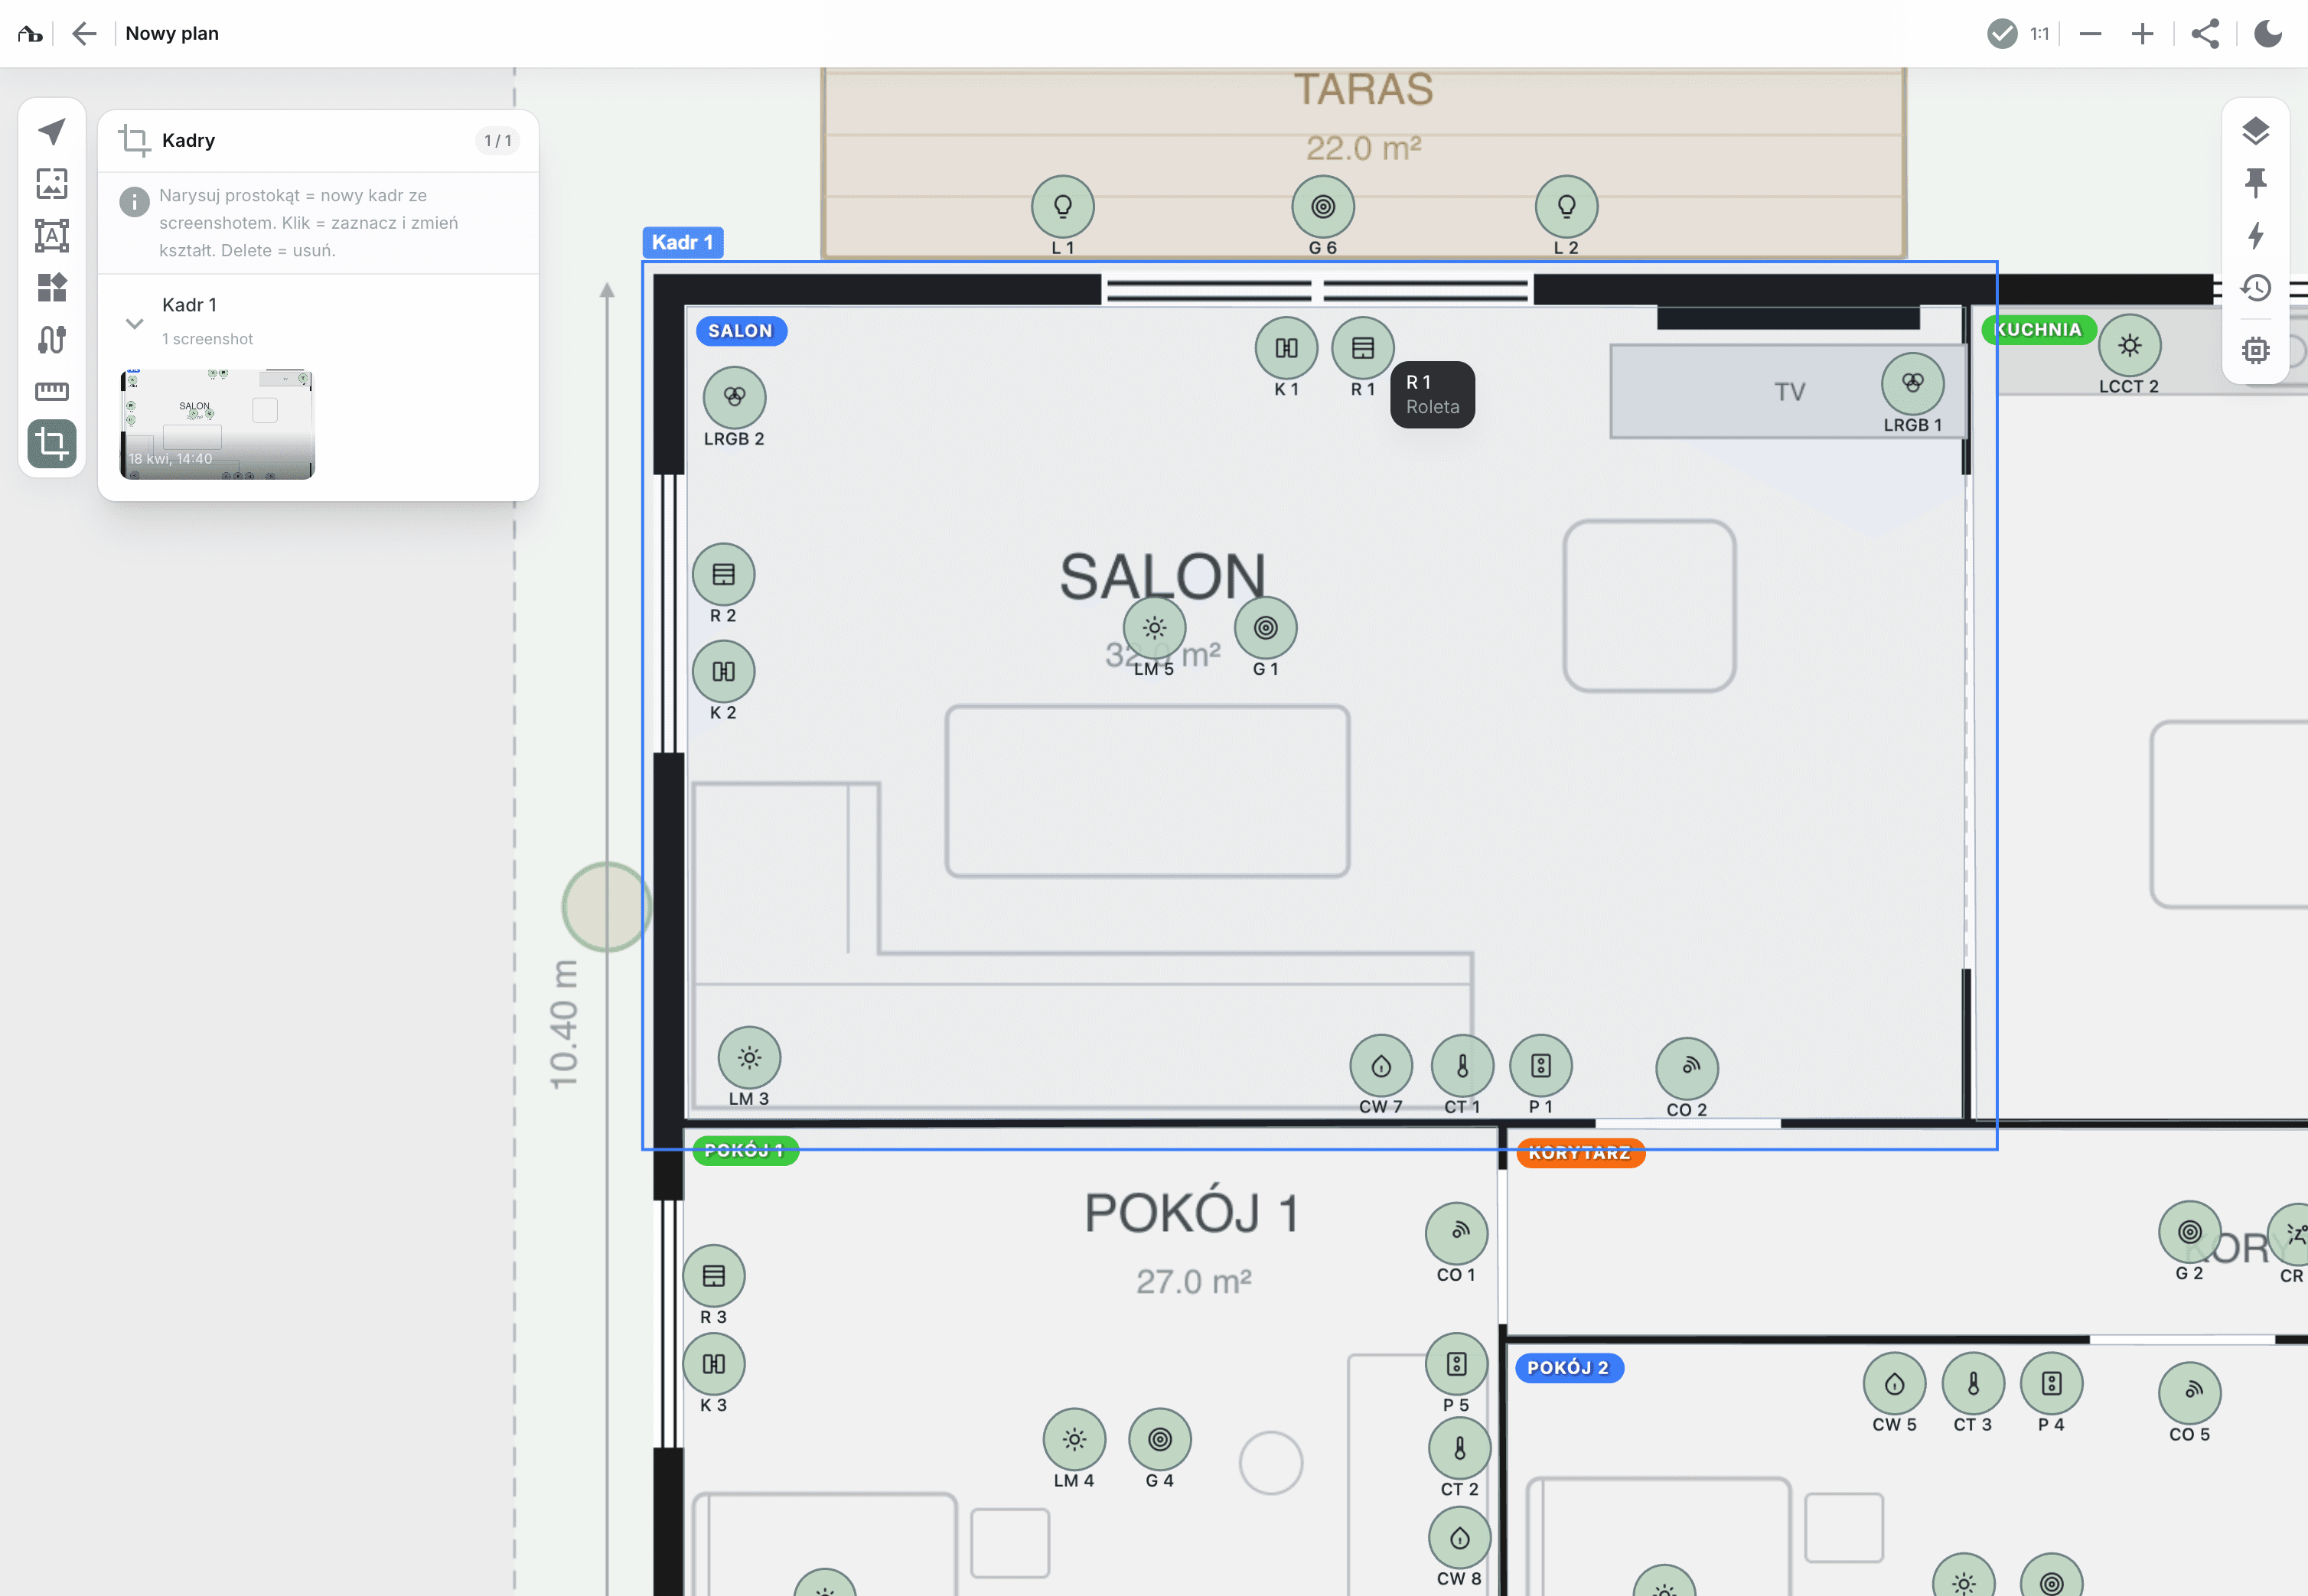2308x1596 pixels.
Task: Toggle the pin mode on right toolbar
Action: coord(2257,183)
